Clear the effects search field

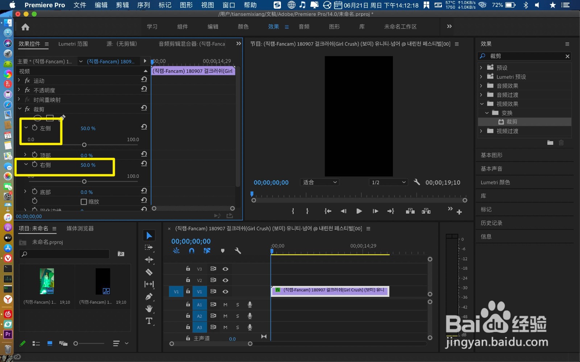click(567, 56)
